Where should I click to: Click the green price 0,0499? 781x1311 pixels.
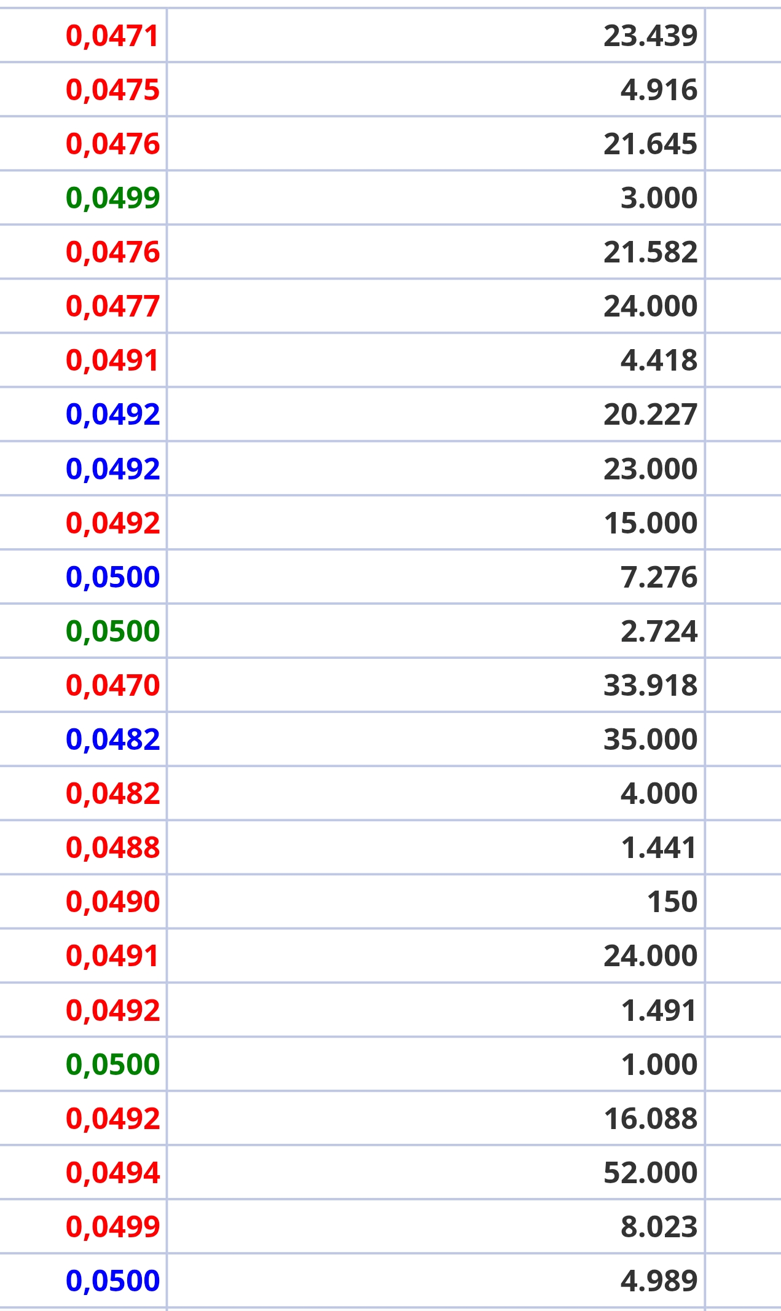[x=112, y=198]
